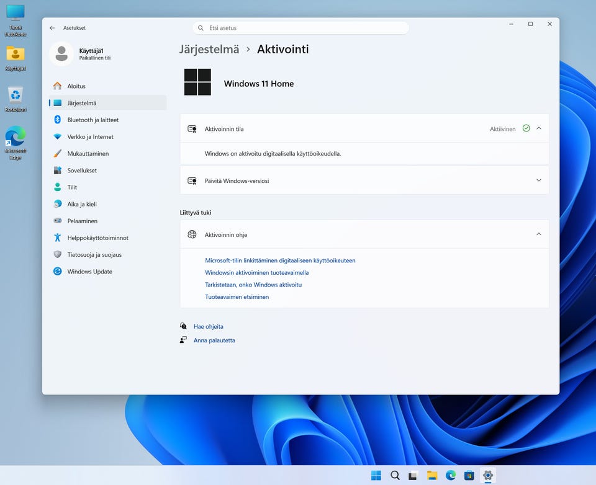Click the Tilit person icon
596x485 pixels.
pos(57,187)
